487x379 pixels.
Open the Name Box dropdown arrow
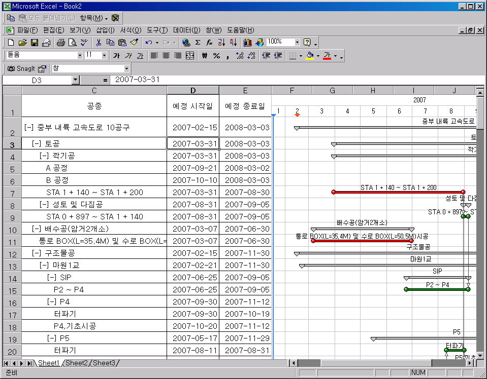(x=76, y=80)
